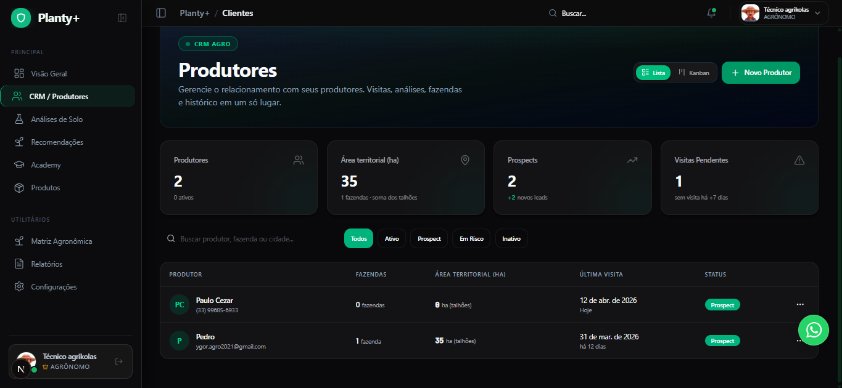Click the logout icon in sidebar footer

(119, 362)
